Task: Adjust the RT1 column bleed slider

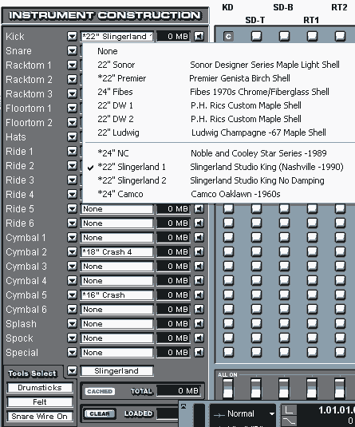Action: pos(312,389)
